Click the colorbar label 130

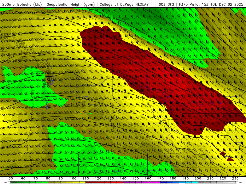pos(111,178)
